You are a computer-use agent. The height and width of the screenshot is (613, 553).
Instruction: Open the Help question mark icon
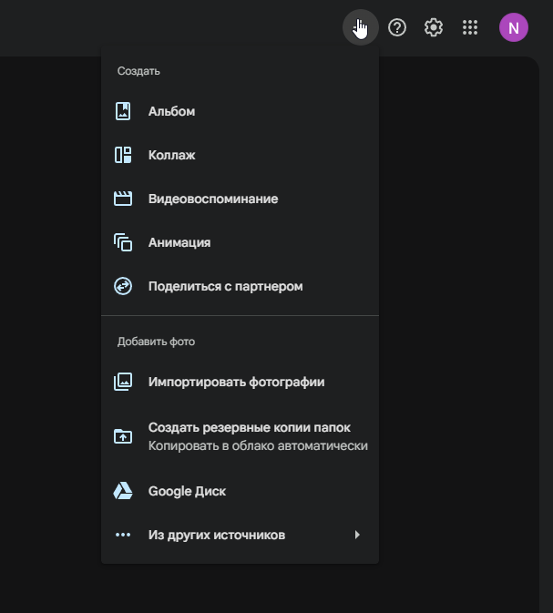pyautogui.click(x=397, y=27)
